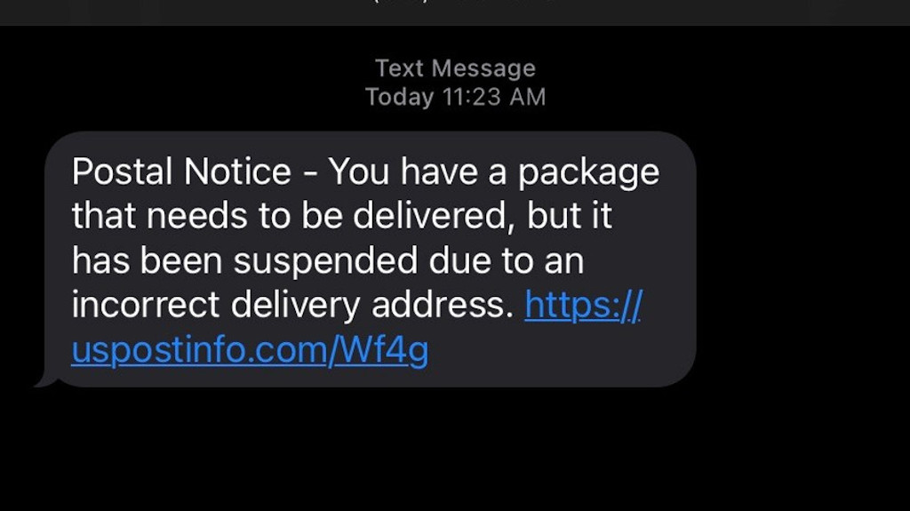Select the Postal Notice message bubble

(x=371, y=259)
